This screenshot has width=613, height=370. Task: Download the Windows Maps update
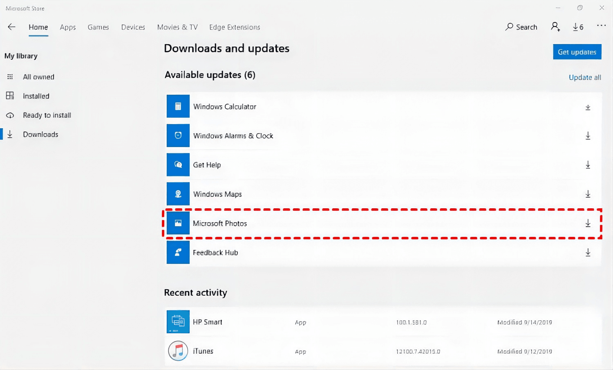pyautogui.click(x=588, y=194)
